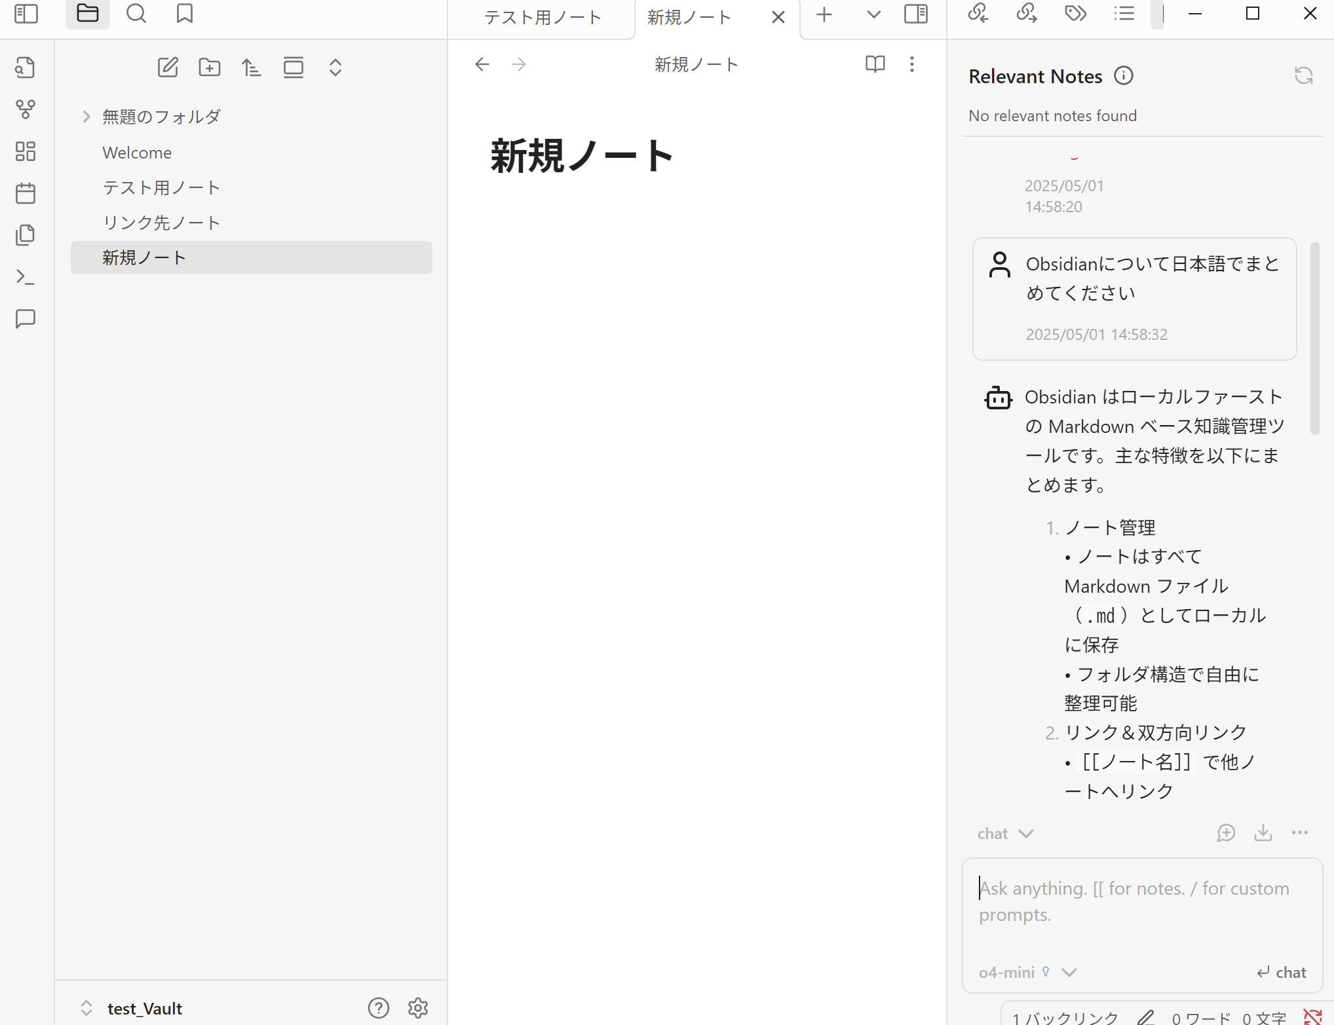This screenshot has height=1025, width=1334.
Task: Open the tags panel tab
Action: click(x=1075, y=14)
